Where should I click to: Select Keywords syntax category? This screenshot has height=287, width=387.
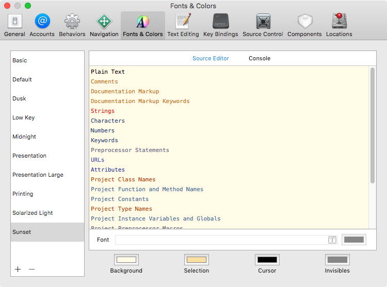(x=229, y=141)
